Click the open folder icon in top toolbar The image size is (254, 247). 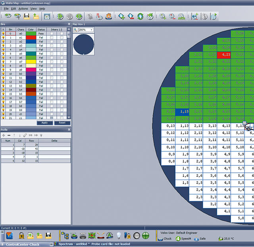(36, 16)
